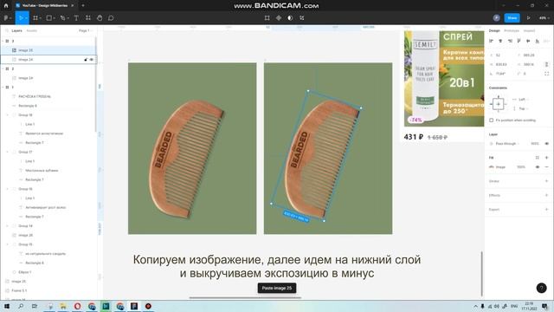Present the prototype with play icon
Screen dimensions: 554x312
[x=529, y=17]
